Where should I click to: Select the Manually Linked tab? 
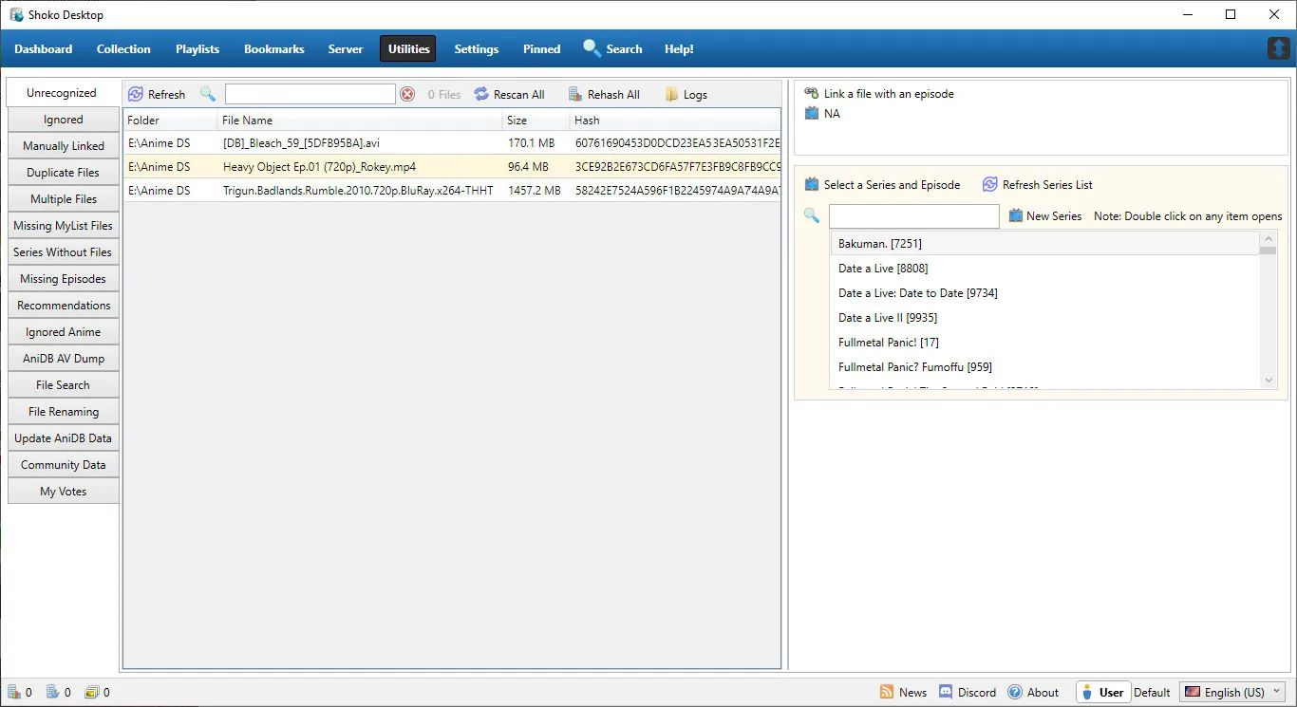[64, 146]
